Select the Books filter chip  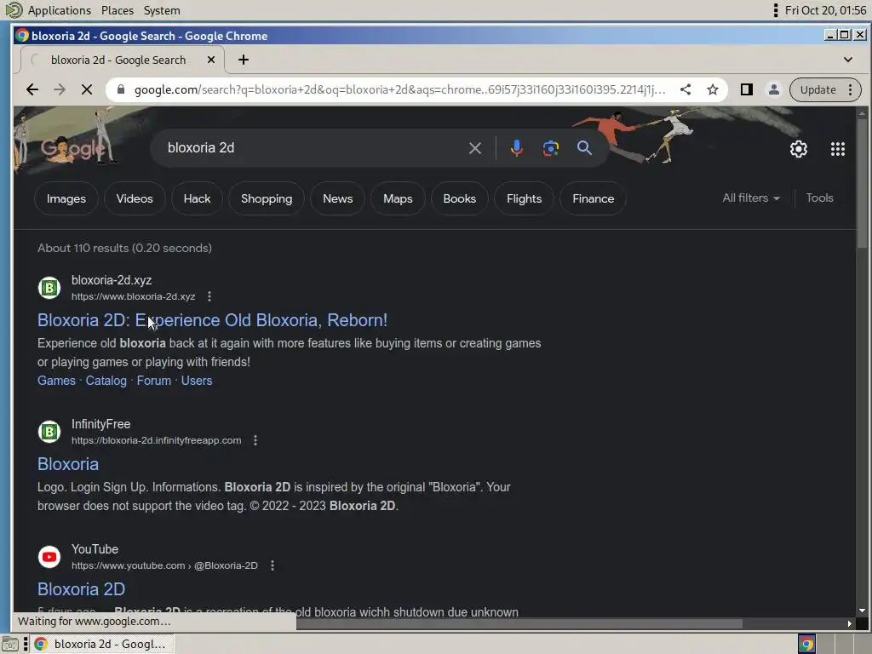pos(459,198)
